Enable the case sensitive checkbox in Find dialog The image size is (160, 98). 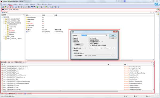(x=89, y=38)
